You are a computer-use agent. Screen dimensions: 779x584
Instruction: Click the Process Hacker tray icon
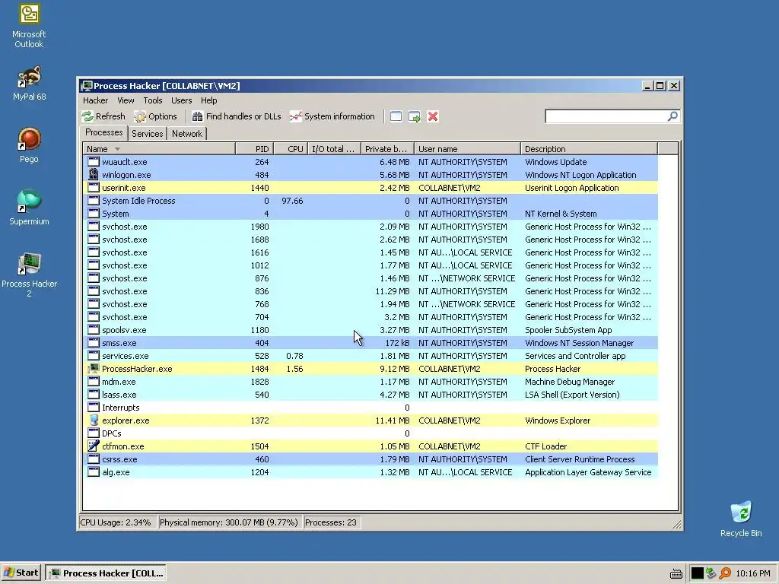coord(711,573)
